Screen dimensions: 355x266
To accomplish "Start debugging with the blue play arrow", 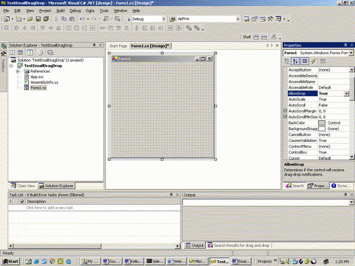I will tap(129, 20).
